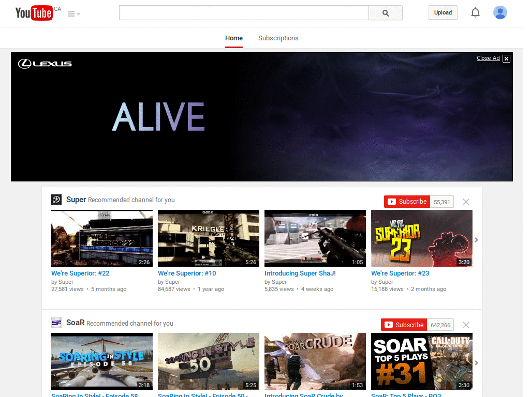Open the Super channel avatar icon
This screenshot has width=530, height=397.
[x=56, y=200]
